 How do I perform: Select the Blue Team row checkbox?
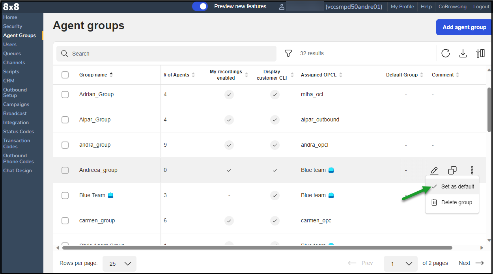[65, 196]
